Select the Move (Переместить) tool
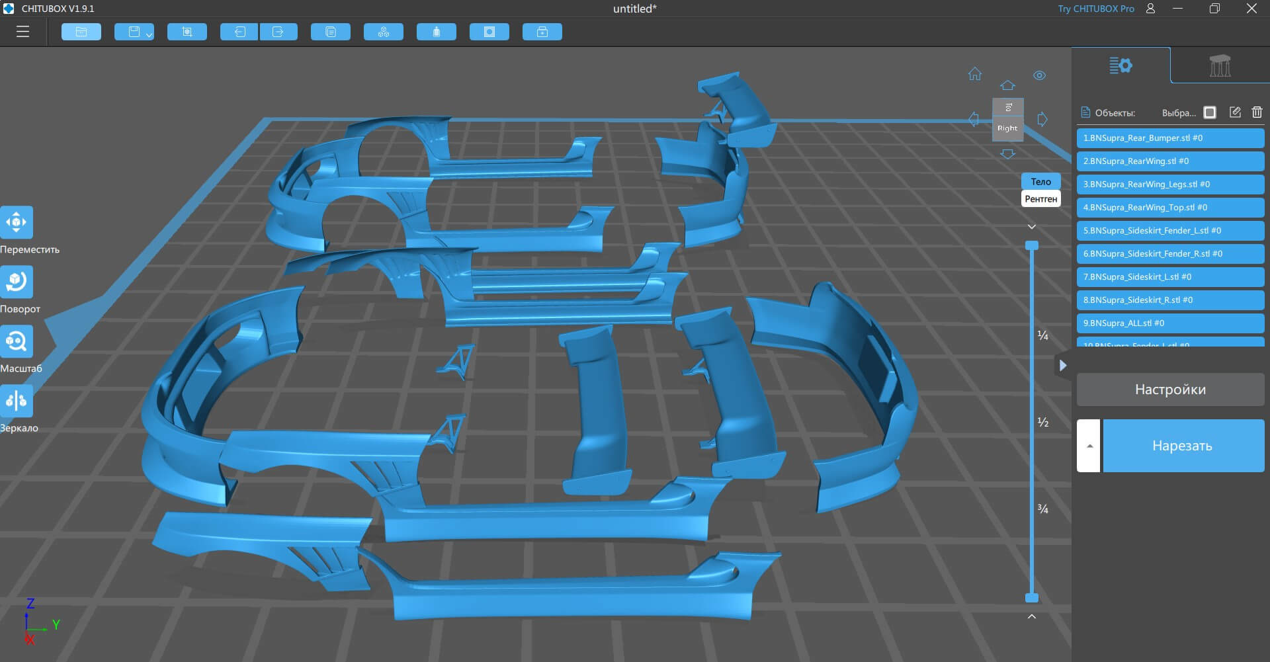Viewport: 1270px width, 662px height. click(17, 222)
